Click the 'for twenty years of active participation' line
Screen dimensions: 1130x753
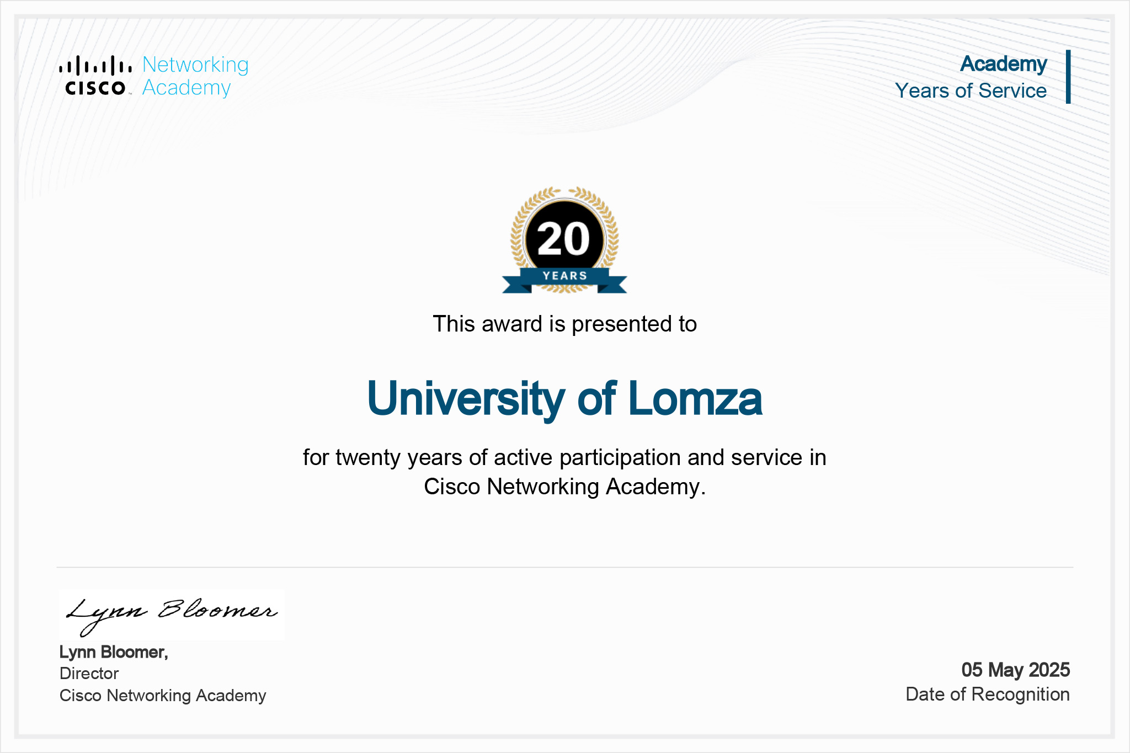pos(564,458)
